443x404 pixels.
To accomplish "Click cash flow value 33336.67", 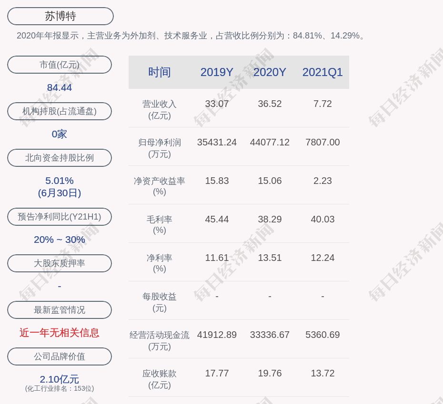I will point(270,335).
